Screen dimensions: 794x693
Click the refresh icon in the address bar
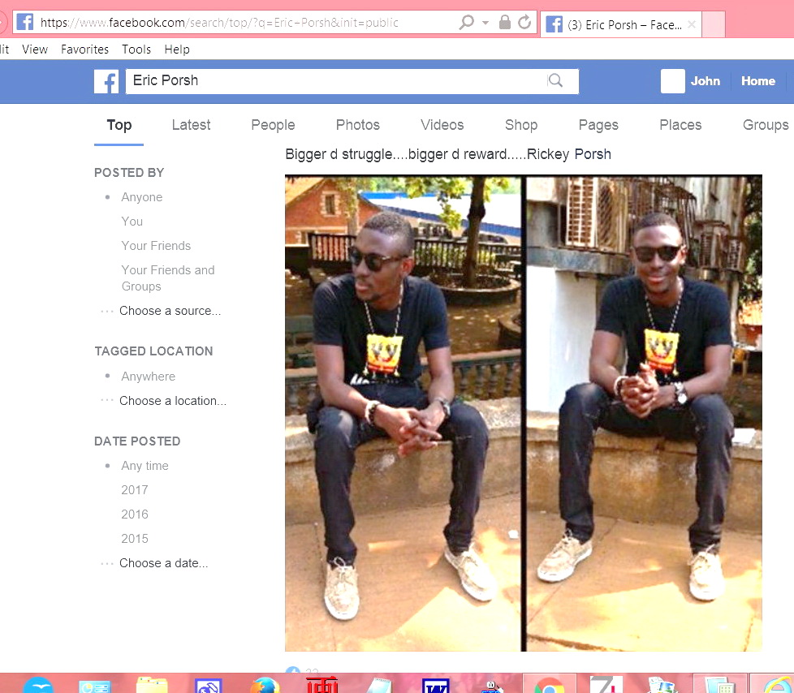pos(524,23)
